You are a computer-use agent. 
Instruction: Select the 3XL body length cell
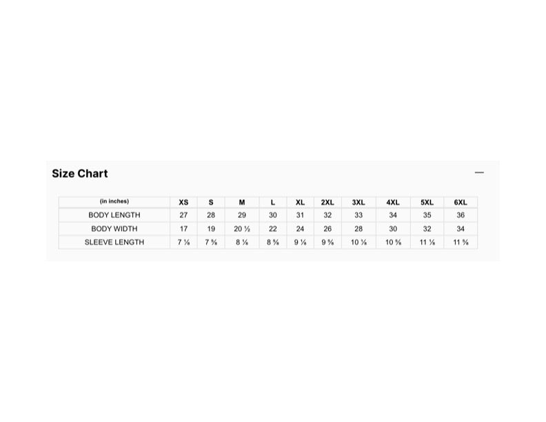click(x=358, y=215)
